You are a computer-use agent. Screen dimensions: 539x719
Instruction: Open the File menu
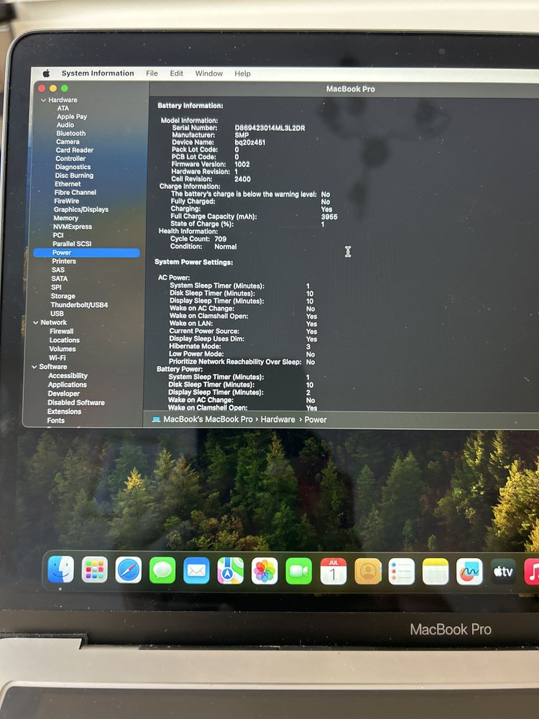tap(152, 73)
